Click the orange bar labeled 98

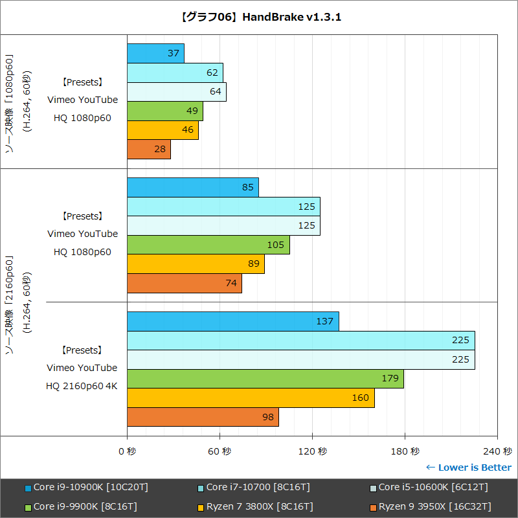203,417
